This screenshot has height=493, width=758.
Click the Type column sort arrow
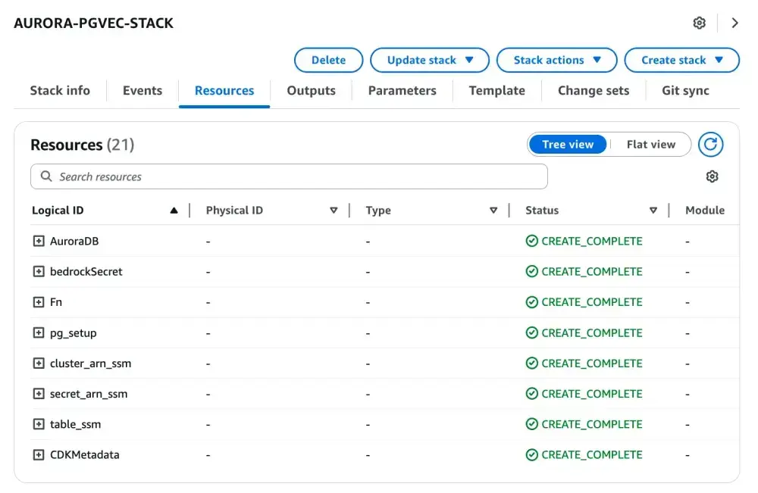point(493,211)
